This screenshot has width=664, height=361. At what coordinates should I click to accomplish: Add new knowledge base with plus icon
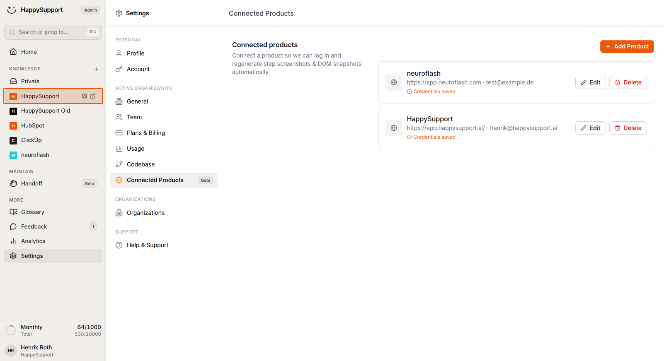[x=97, y=69]
